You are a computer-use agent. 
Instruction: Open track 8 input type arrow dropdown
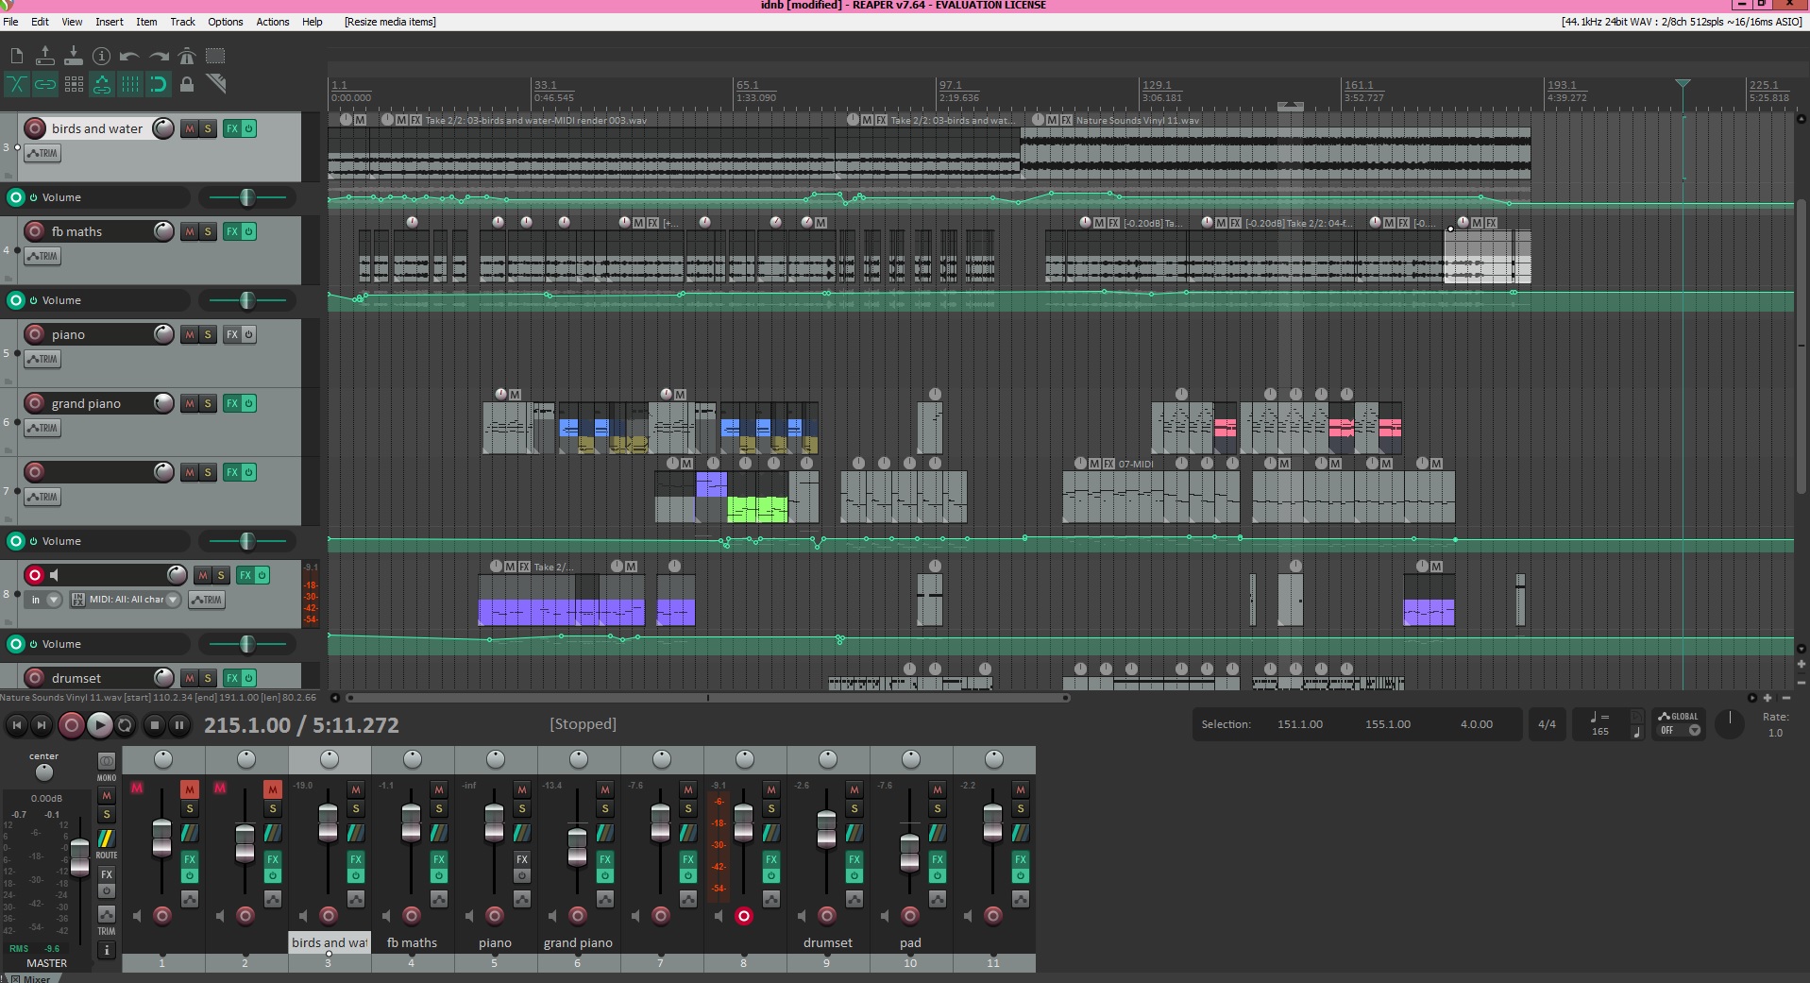54,600
